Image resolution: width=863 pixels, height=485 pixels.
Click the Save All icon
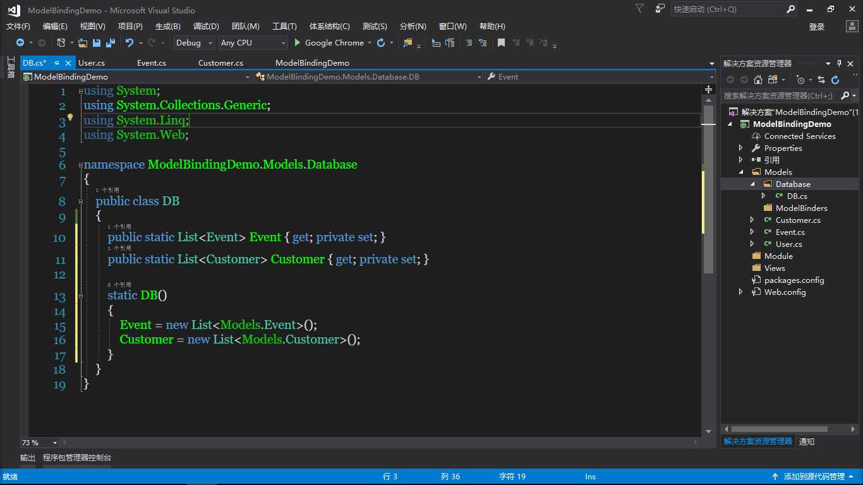(x=110, y=43)
